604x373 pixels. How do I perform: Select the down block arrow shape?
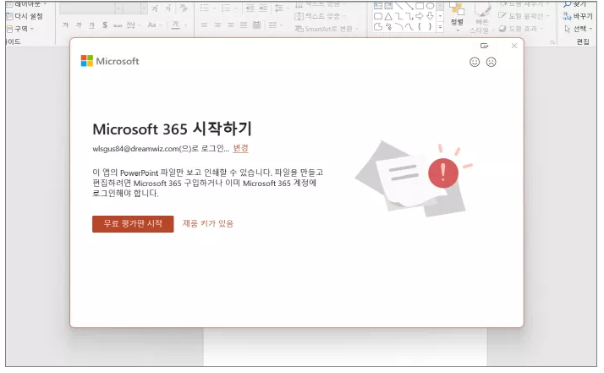[x=431, y=16]
